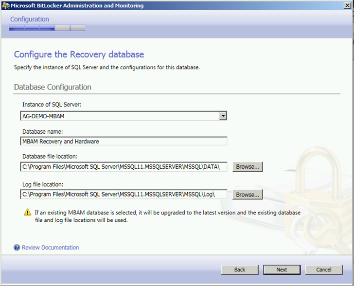
Task: Click the 'Instance of SQL Server:' label
Action: pyautogui.click(x=52, y=105)
